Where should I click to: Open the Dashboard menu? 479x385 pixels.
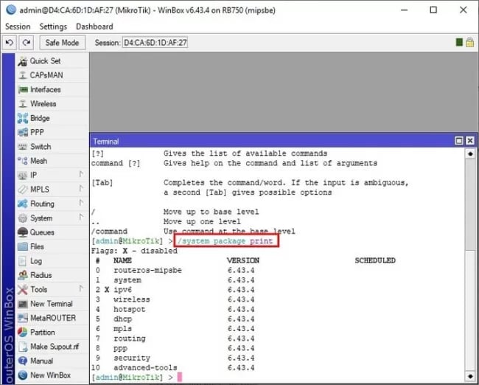point(94,27)
